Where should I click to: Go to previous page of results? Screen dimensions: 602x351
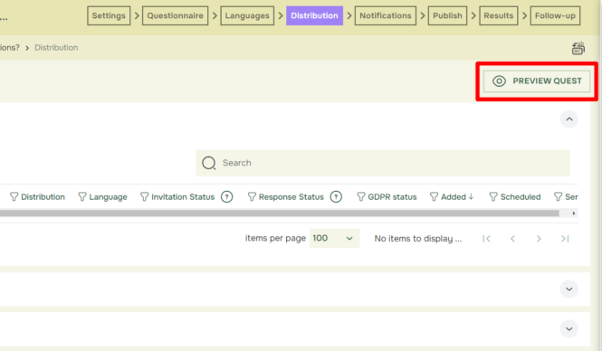click(x=512, y=239)
